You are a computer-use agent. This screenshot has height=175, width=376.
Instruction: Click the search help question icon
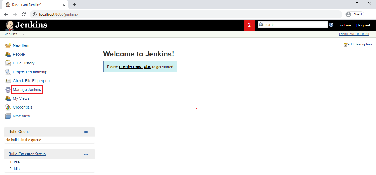[x=331, y=25]
